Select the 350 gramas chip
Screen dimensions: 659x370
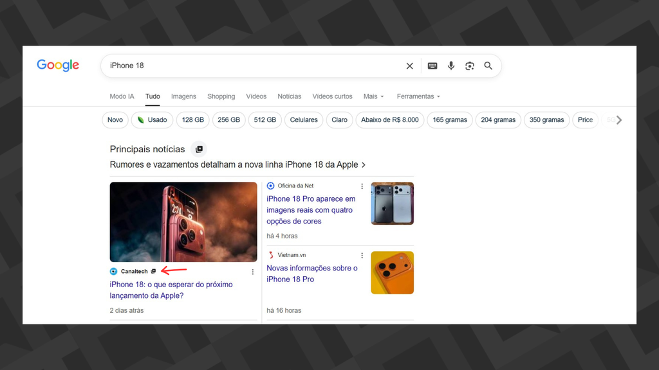(x=547, y=120)
